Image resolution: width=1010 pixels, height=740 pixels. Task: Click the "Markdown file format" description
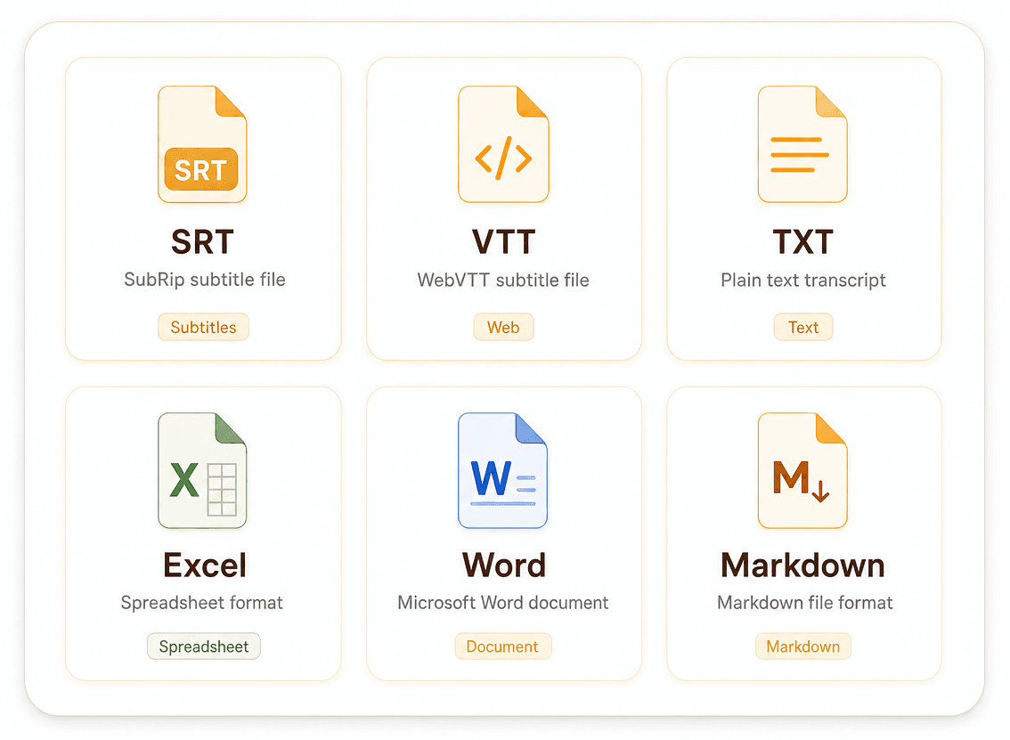(804, 603)
